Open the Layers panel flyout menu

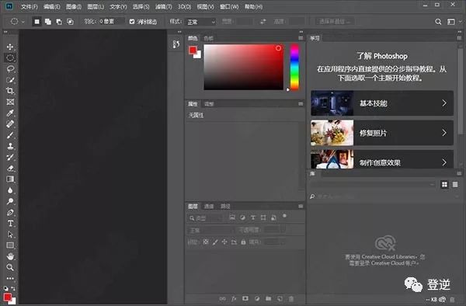coord(301,206)
